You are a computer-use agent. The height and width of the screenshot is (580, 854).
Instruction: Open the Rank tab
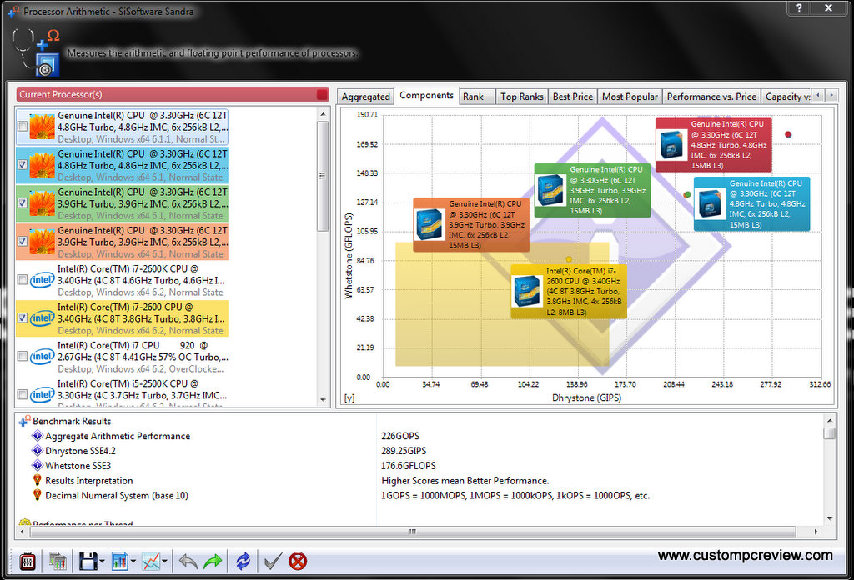click(476, 97)
